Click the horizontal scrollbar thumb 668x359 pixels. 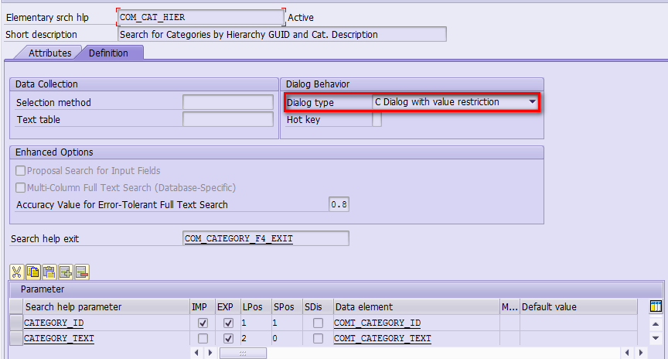[x=243, y=353]
